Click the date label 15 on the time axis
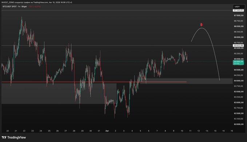Screen dimensions: 247x142 (x=223, y=131)
